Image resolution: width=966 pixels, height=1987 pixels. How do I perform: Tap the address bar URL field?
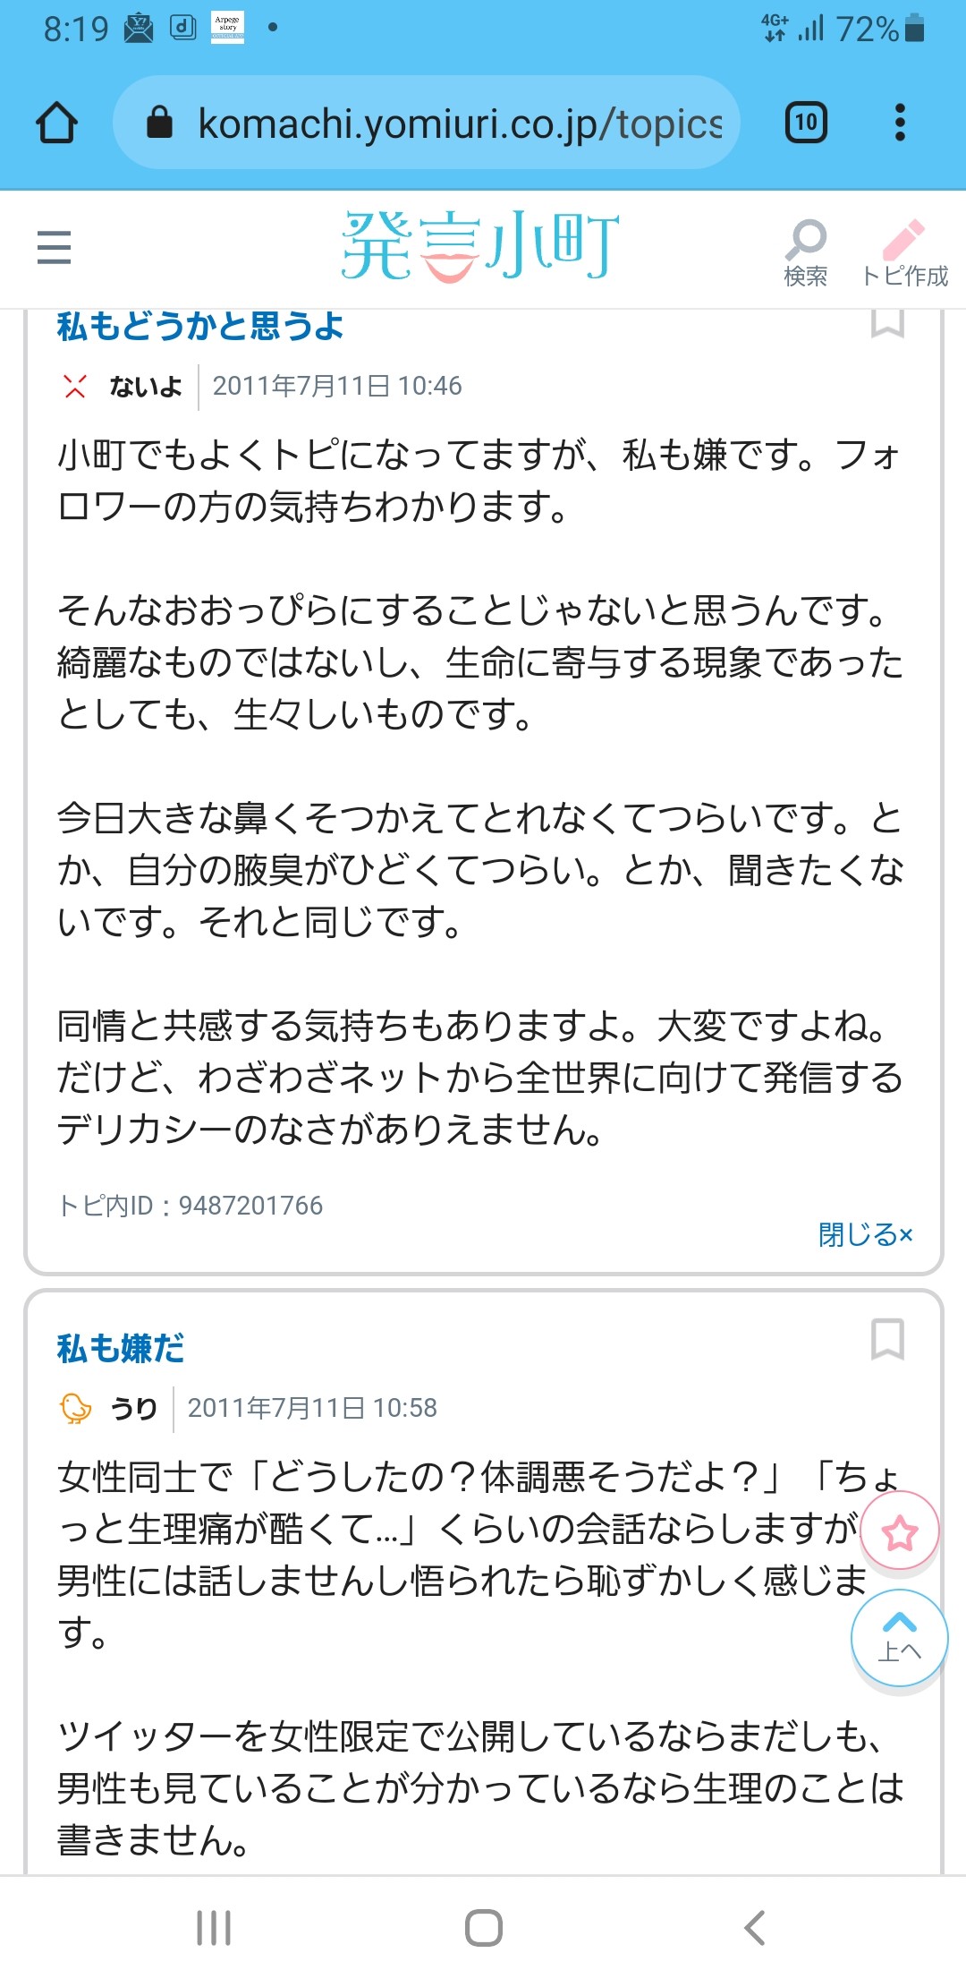(458, 123)
